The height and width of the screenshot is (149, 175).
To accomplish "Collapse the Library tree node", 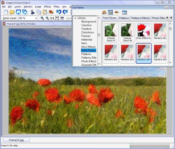I will coord(75,18).
